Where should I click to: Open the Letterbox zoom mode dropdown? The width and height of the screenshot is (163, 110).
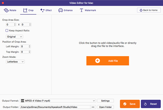click(15, 62)
